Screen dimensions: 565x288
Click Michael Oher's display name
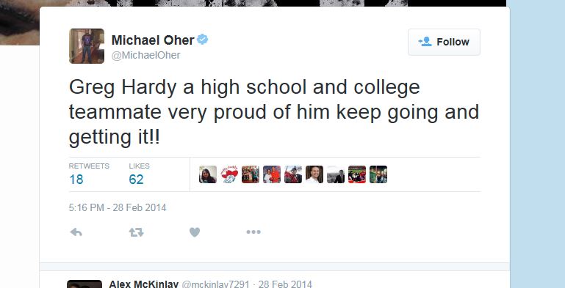tap(153, 40)
